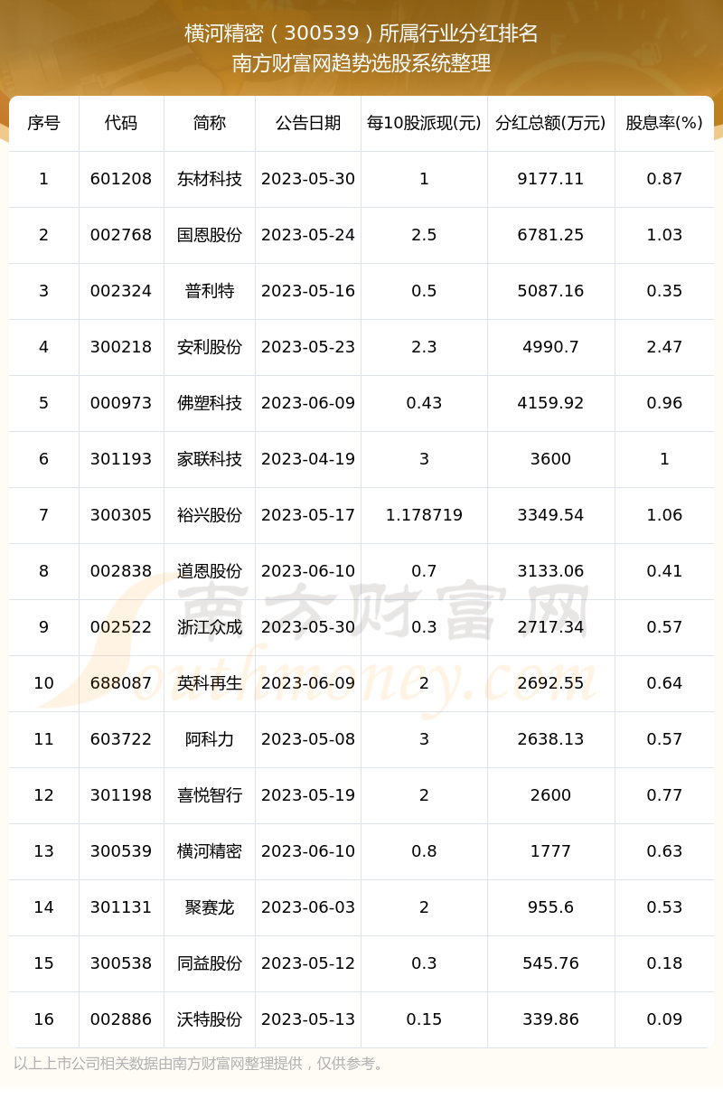Viewport: 723px width, 1108px height.
Task: Select the 东材科技 company name
Action: (210, 179)
